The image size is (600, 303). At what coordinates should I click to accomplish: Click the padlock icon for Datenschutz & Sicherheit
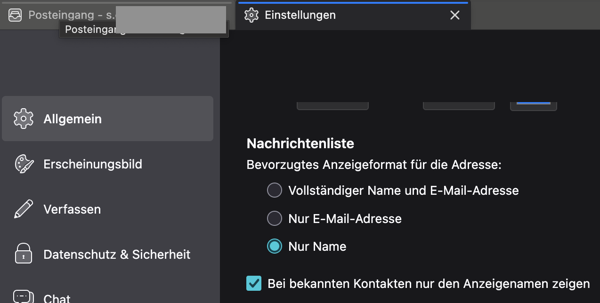(x=24, y=254)
